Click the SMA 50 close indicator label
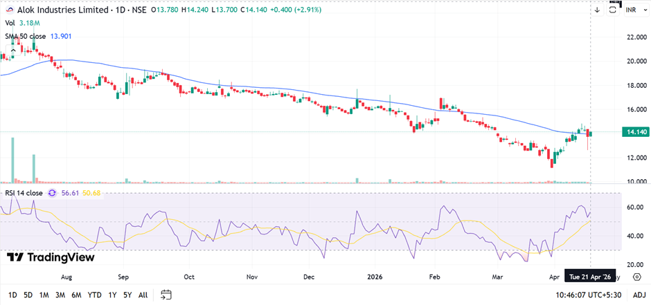Viewport: 651px width, 305px height. [x=26, y=36]
